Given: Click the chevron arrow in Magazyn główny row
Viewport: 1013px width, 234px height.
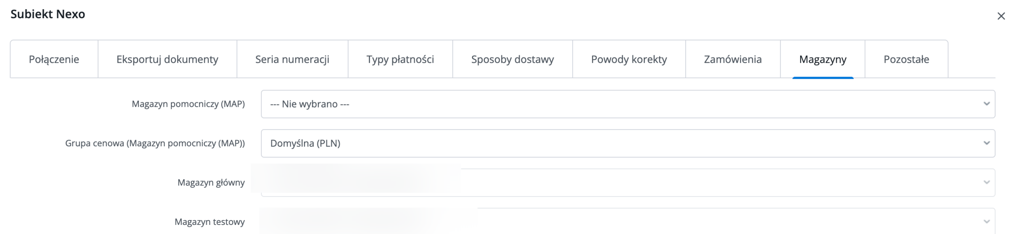Looking at the screenshot, I should pyautogui.click(x=986, y=182).
